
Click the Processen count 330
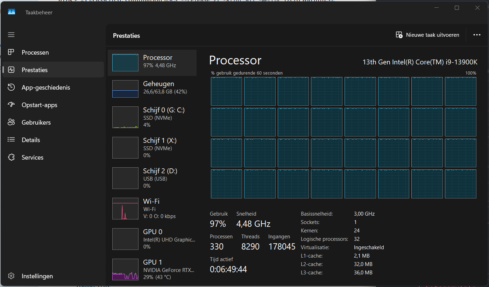click(x=217, y=247)
